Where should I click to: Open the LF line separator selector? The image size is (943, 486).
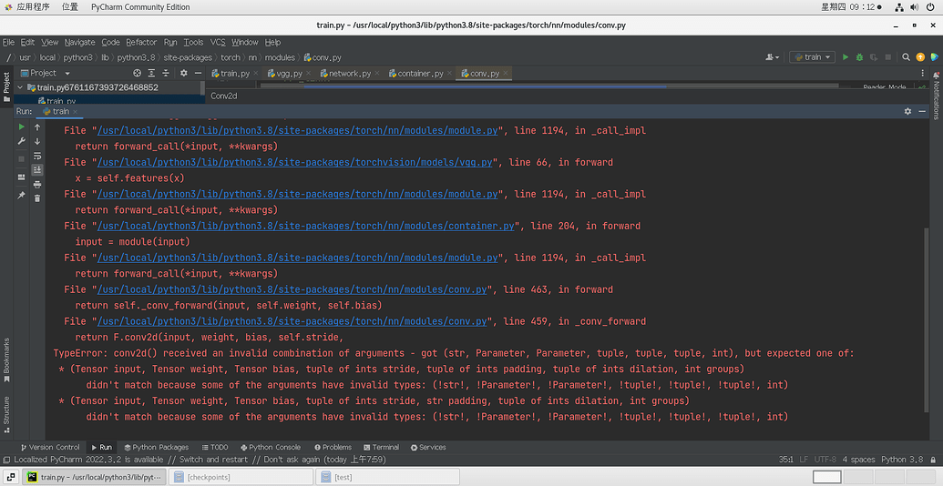tap(804, 460)
